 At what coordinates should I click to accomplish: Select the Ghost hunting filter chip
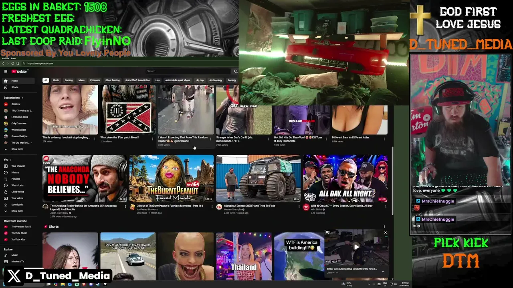tap(113, 80)
